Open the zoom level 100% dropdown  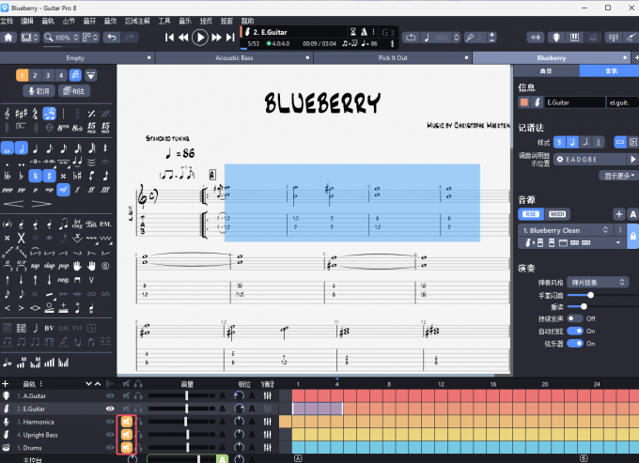pos(64,38)
